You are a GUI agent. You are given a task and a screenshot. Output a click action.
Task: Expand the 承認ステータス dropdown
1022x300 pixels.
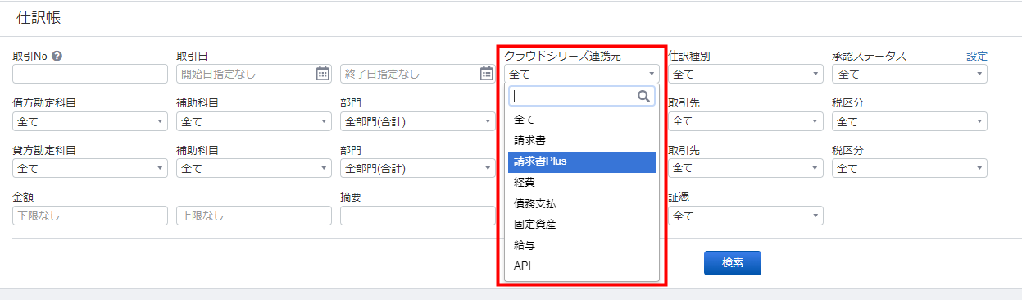click(910, 75)
